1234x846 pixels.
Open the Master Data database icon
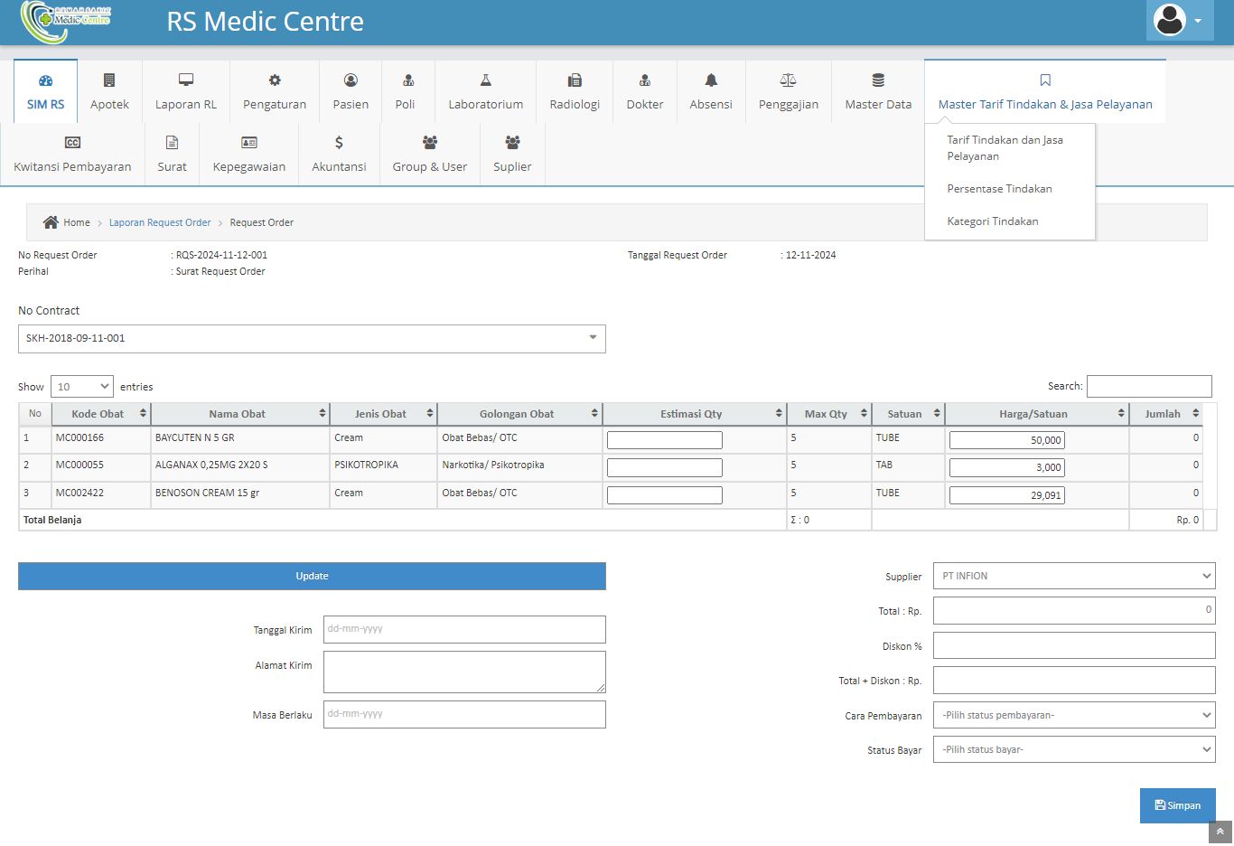pos(878,80)
